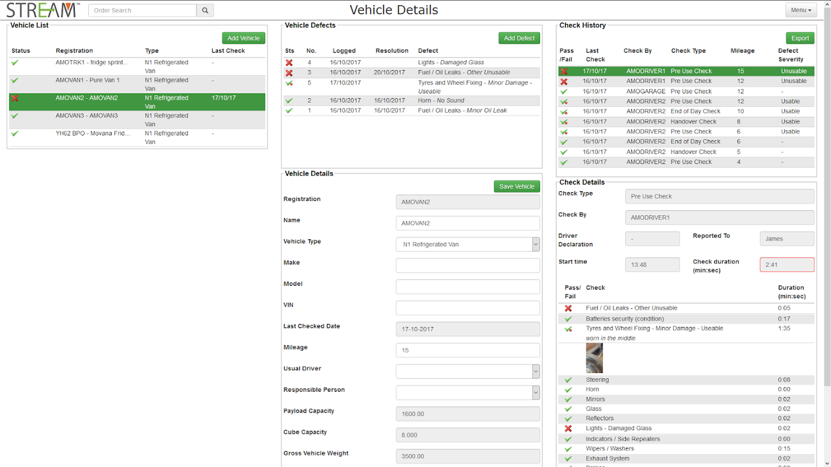The height and width of the screenshot is (467, 831).
Task: Click the Mileage field showing 15
Action: coord(468,350)
